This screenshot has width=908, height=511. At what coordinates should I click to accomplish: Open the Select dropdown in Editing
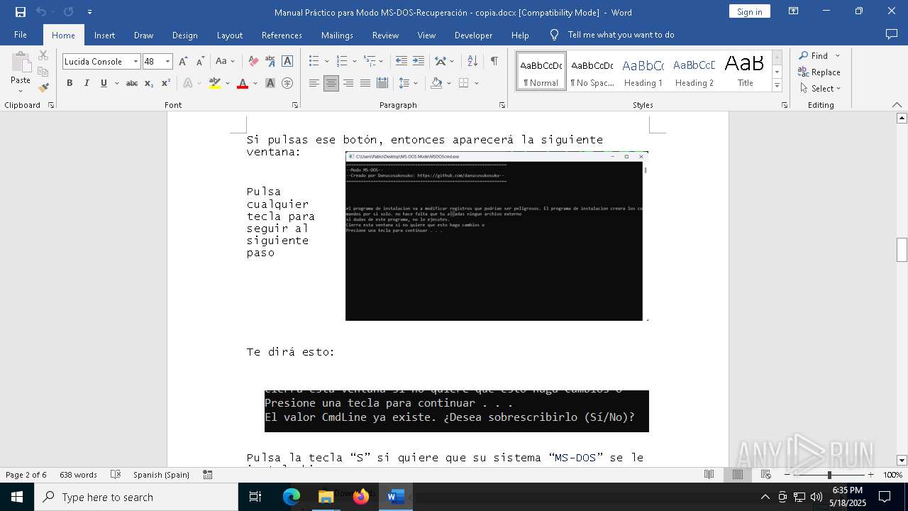(819, 89)
